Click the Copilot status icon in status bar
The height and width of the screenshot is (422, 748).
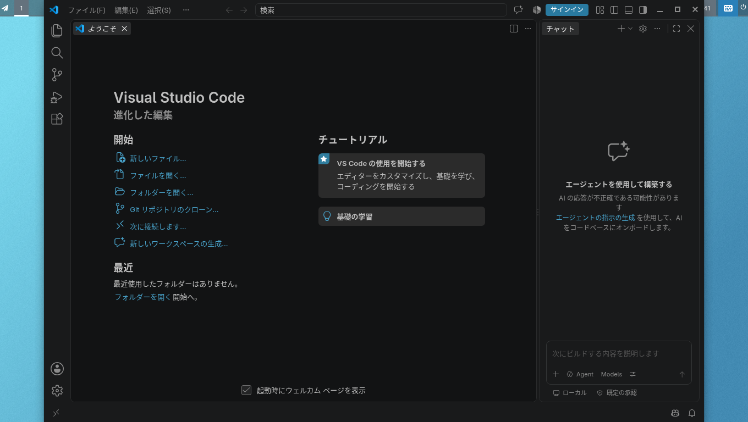tap(675, 413)
